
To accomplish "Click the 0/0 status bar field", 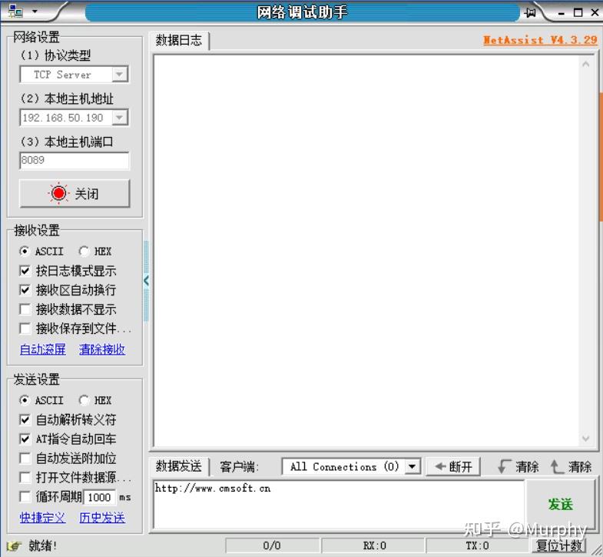I will coord(272,545).
